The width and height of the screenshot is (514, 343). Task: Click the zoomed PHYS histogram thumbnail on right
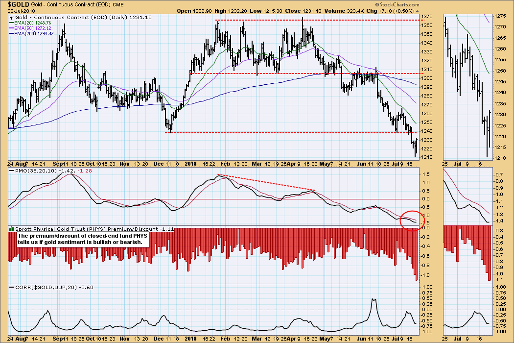click(x=468, y=254)
